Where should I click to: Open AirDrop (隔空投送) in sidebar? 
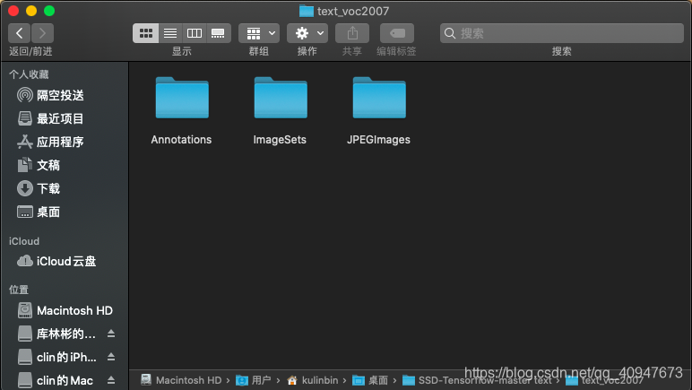65,95
